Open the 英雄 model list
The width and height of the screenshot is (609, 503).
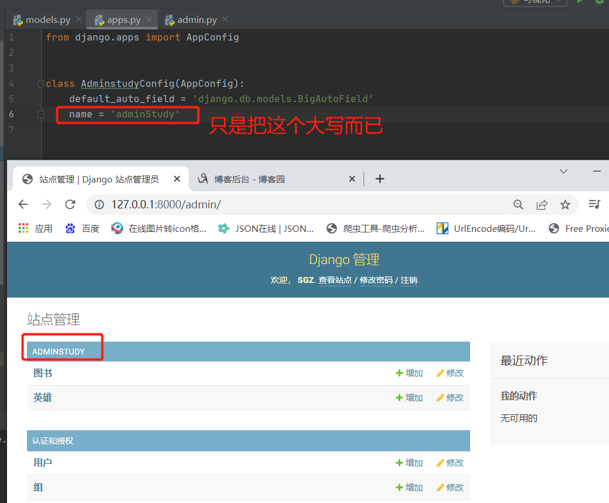43,397
